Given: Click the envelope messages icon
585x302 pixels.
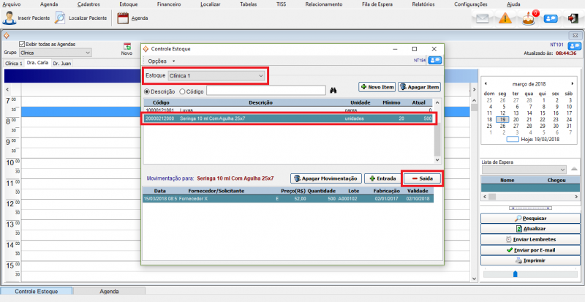Looking at the screenshot, I should [483, 18].
